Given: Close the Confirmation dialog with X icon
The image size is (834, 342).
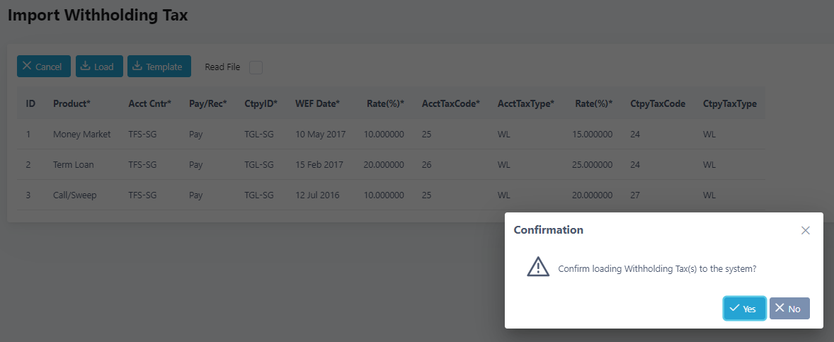Looking at the screenshot, I should (805, 230).
